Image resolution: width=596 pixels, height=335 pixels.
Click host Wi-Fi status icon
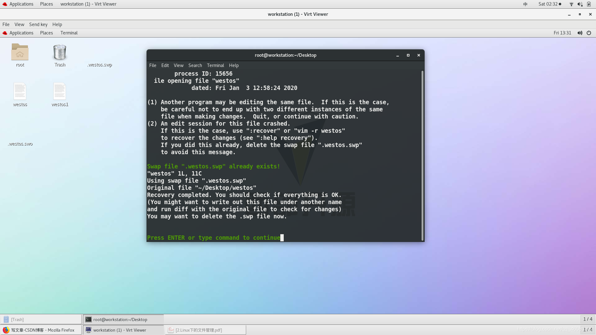[x=571, y=4]
